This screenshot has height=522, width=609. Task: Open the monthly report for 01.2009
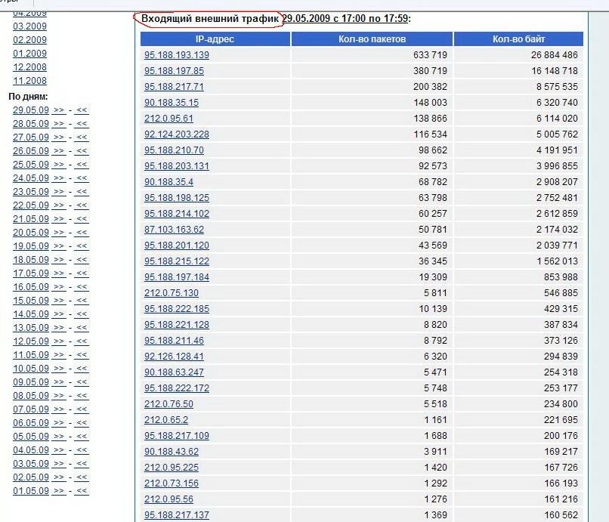29,54
